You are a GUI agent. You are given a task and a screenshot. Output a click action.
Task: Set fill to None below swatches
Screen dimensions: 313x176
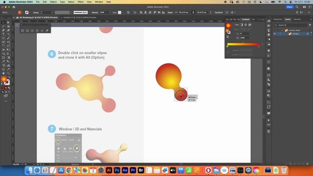pyautogui.click(x=9, y=88)
